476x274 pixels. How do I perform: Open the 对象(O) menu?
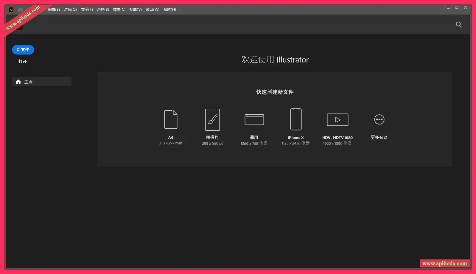(70, 10)
